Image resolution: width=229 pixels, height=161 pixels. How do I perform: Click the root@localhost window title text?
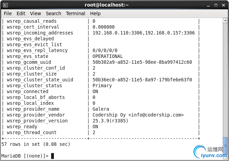107,5
